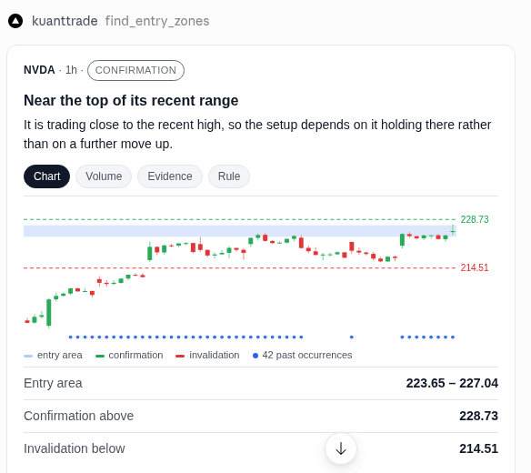Click the red invalidation legend swatch
531x473 pixels.
(180, 356)
